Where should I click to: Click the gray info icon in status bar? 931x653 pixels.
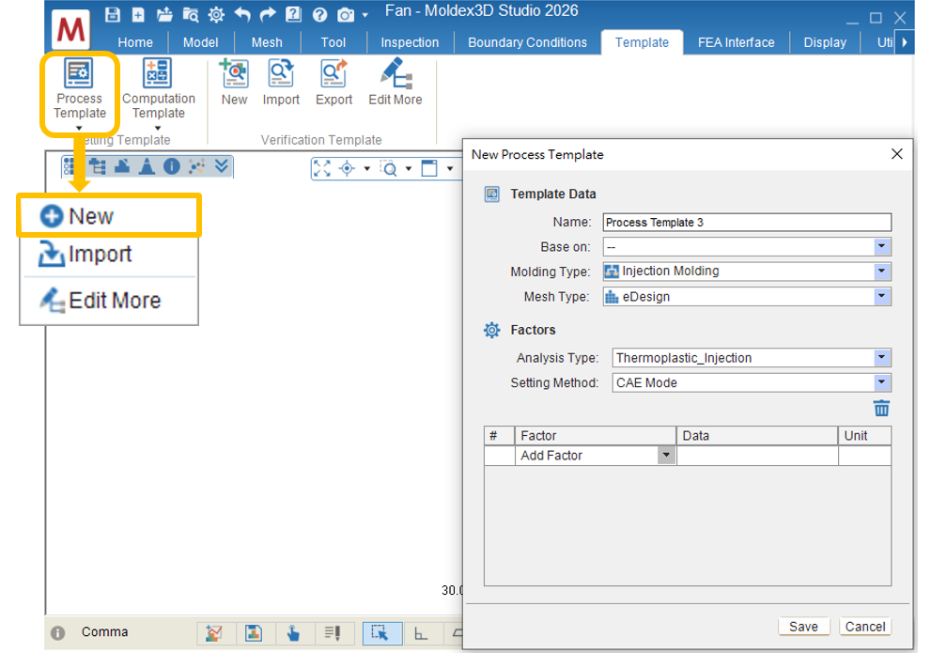[57, 633]
